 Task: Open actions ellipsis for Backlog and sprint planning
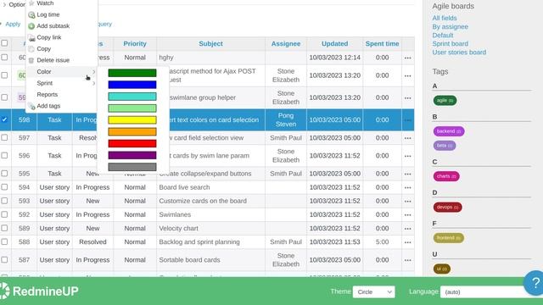(x=407, y=242)
